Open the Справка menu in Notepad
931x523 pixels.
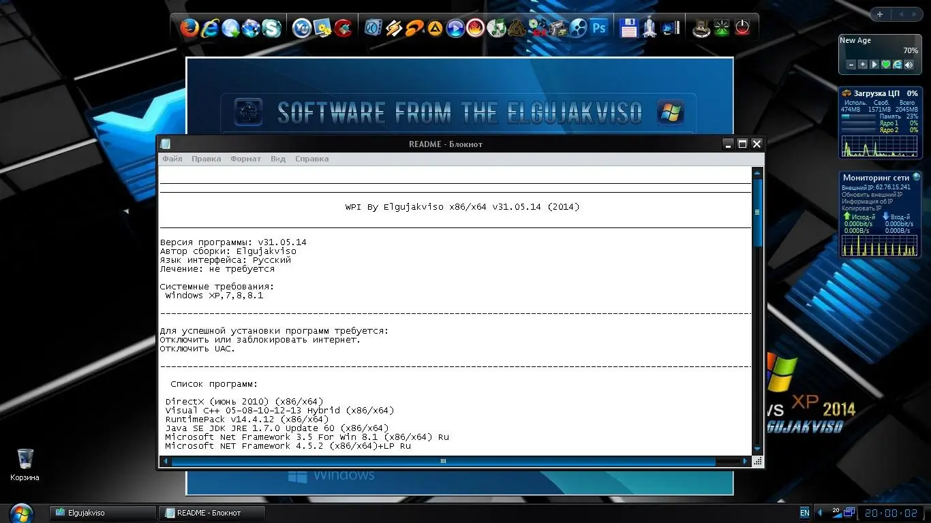(x=312, y=159)
